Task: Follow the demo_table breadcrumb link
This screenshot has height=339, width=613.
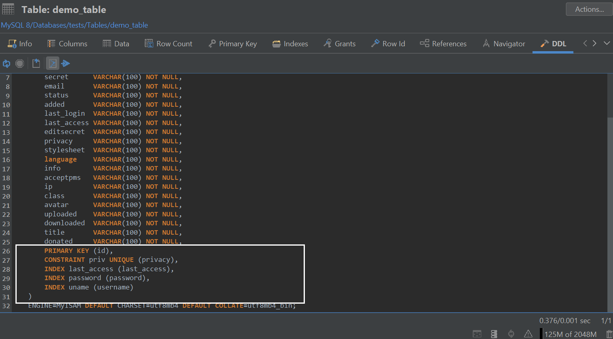Action: coord(130,25)
